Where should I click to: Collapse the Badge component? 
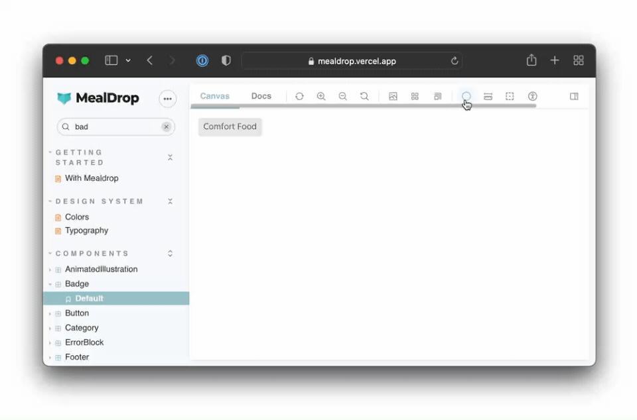pos(77,284)
